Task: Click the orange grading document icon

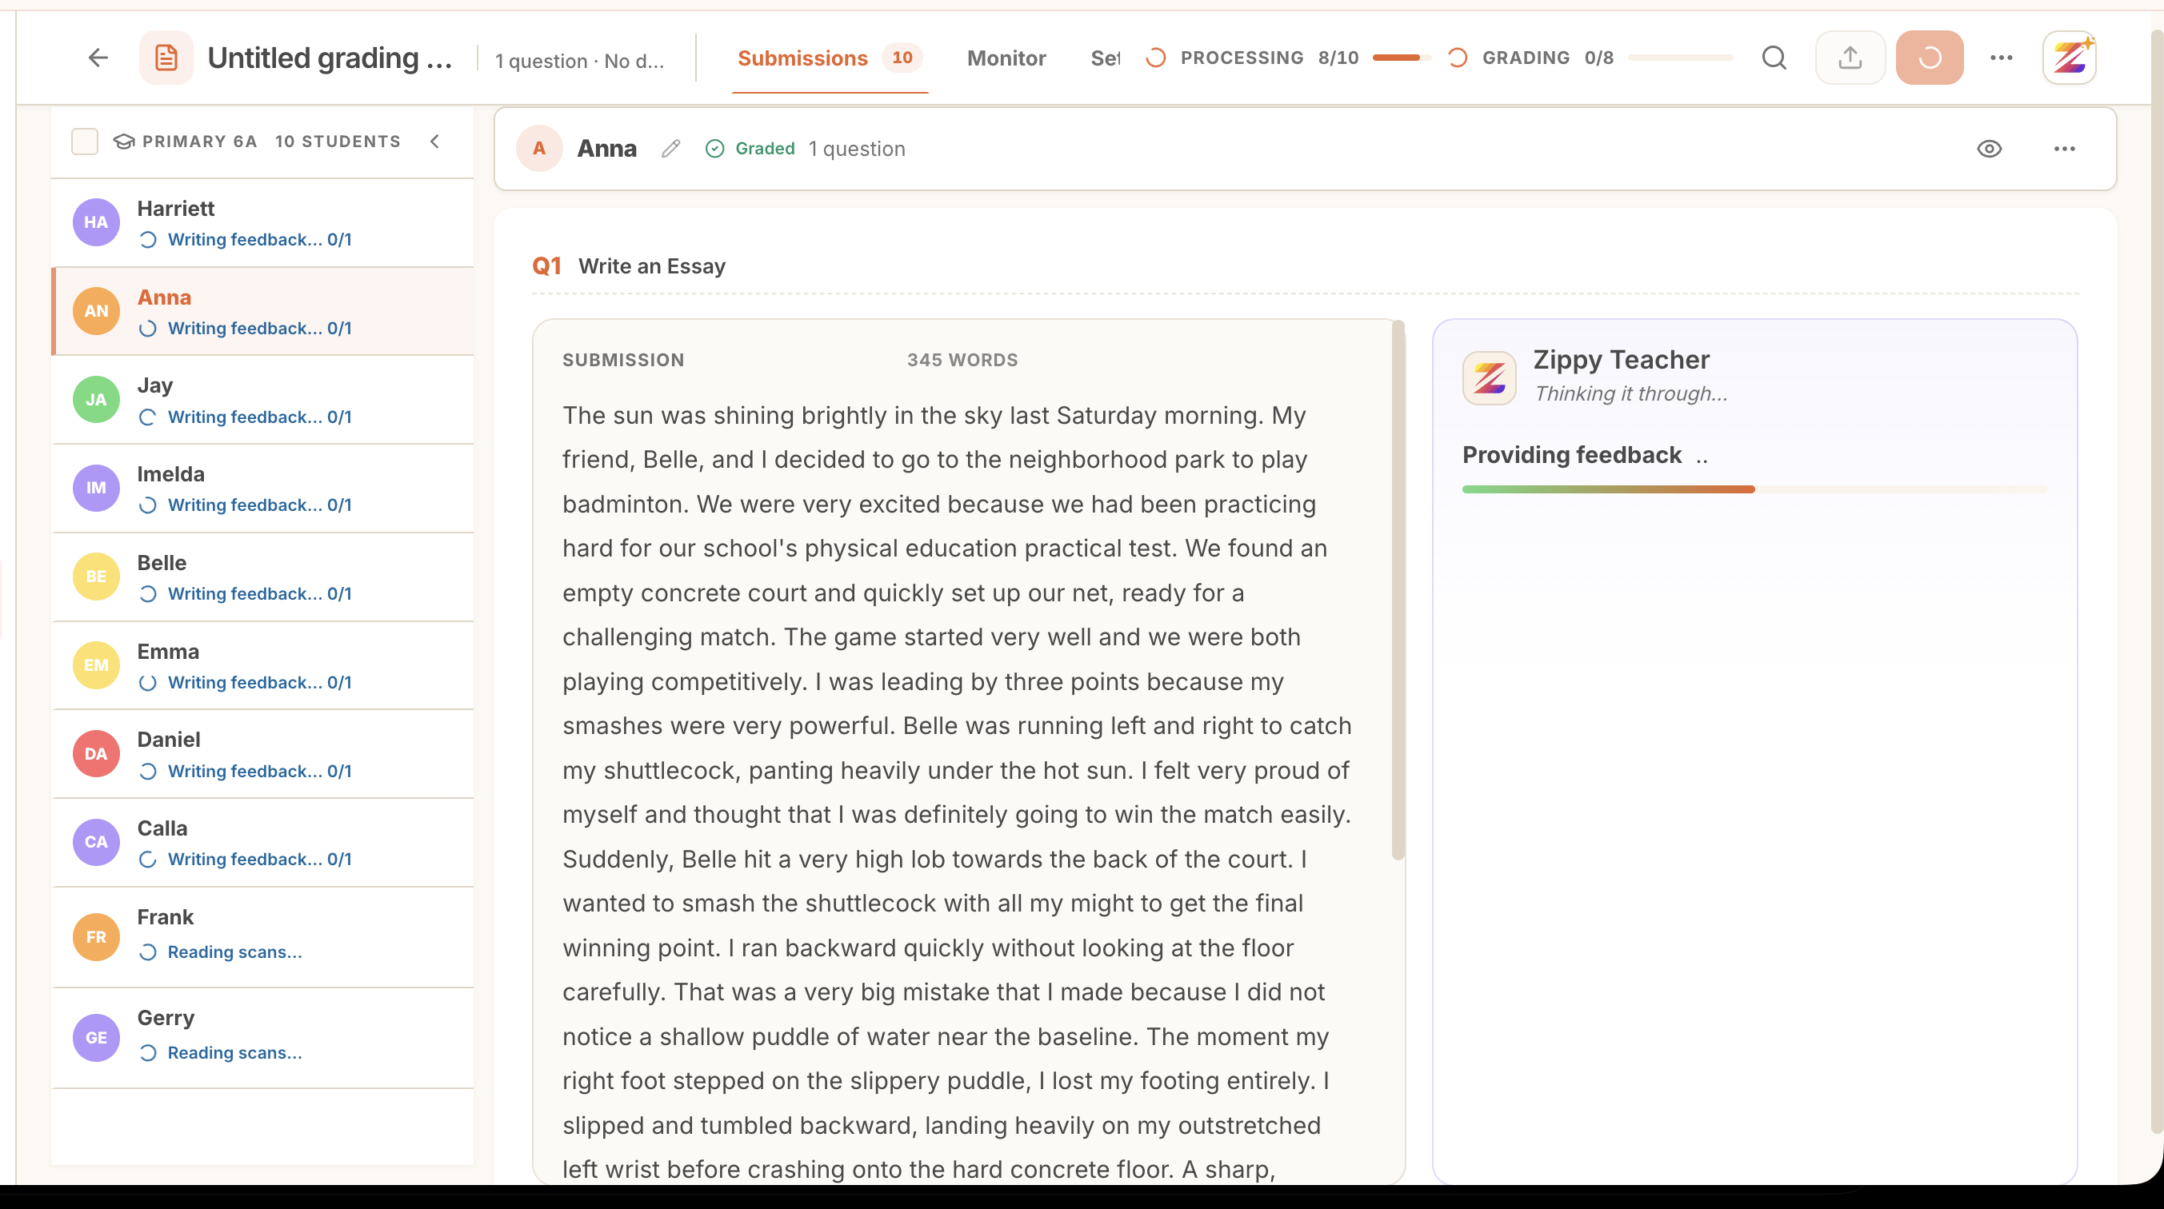Action: tap(166, 57)
